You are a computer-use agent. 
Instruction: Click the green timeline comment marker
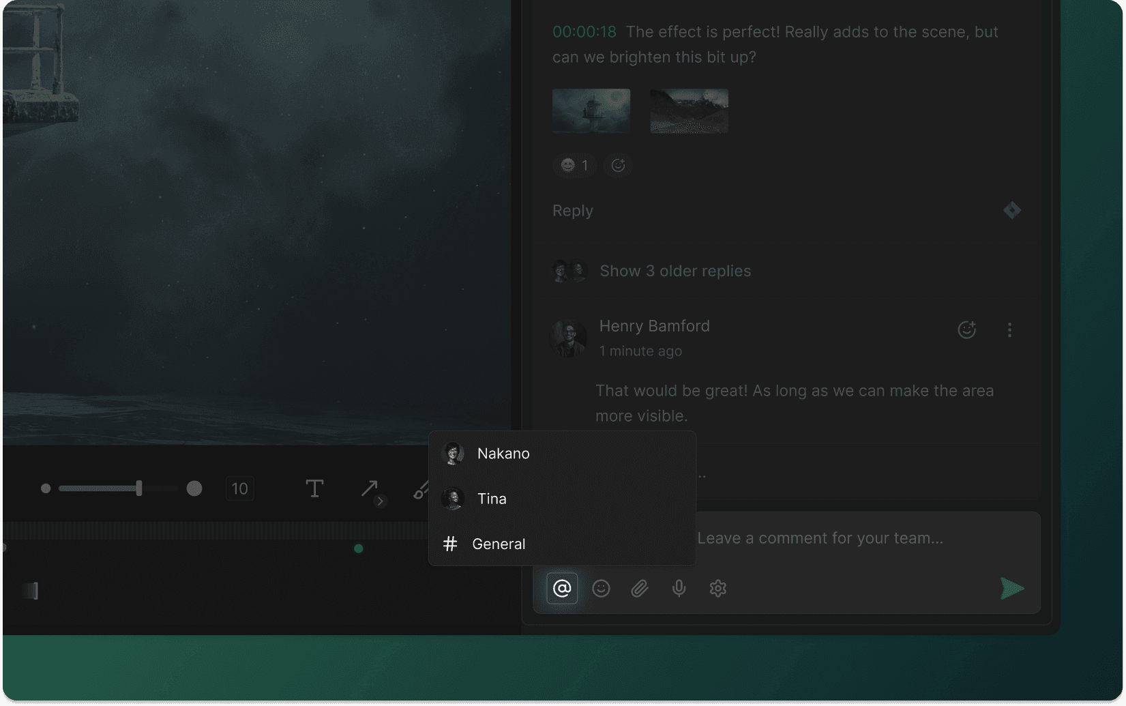(359, 548)
